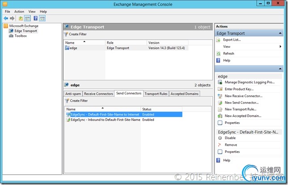Click the Edge Transport header icon in the result pane
This screenshot has width=288, height=185.
pos(66,27)
